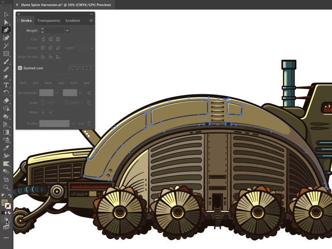Select the Perspective Grid tool
332x249 pixels.
pyautogui.click(x=6, y=124)
